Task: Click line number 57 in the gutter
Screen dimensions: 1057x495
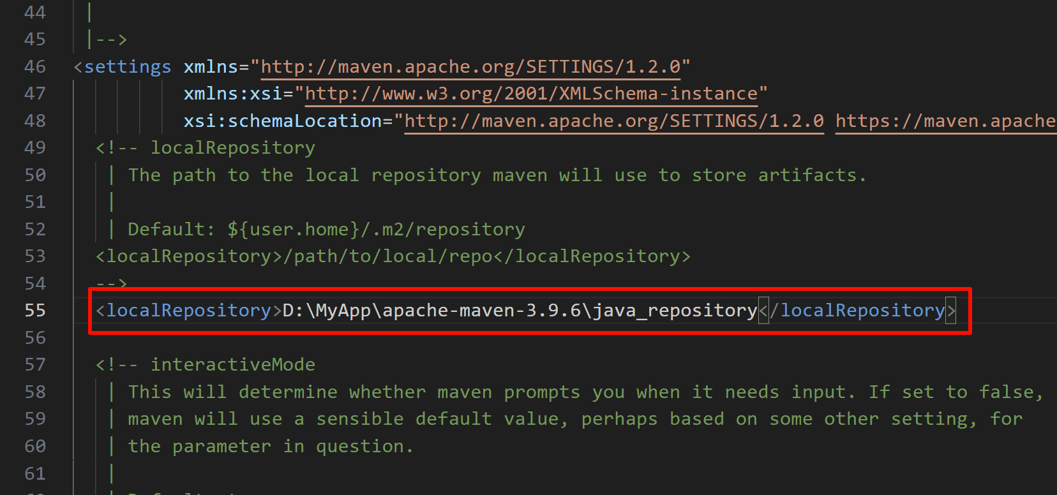Action: pyautogui.click(x=35, y=365)
